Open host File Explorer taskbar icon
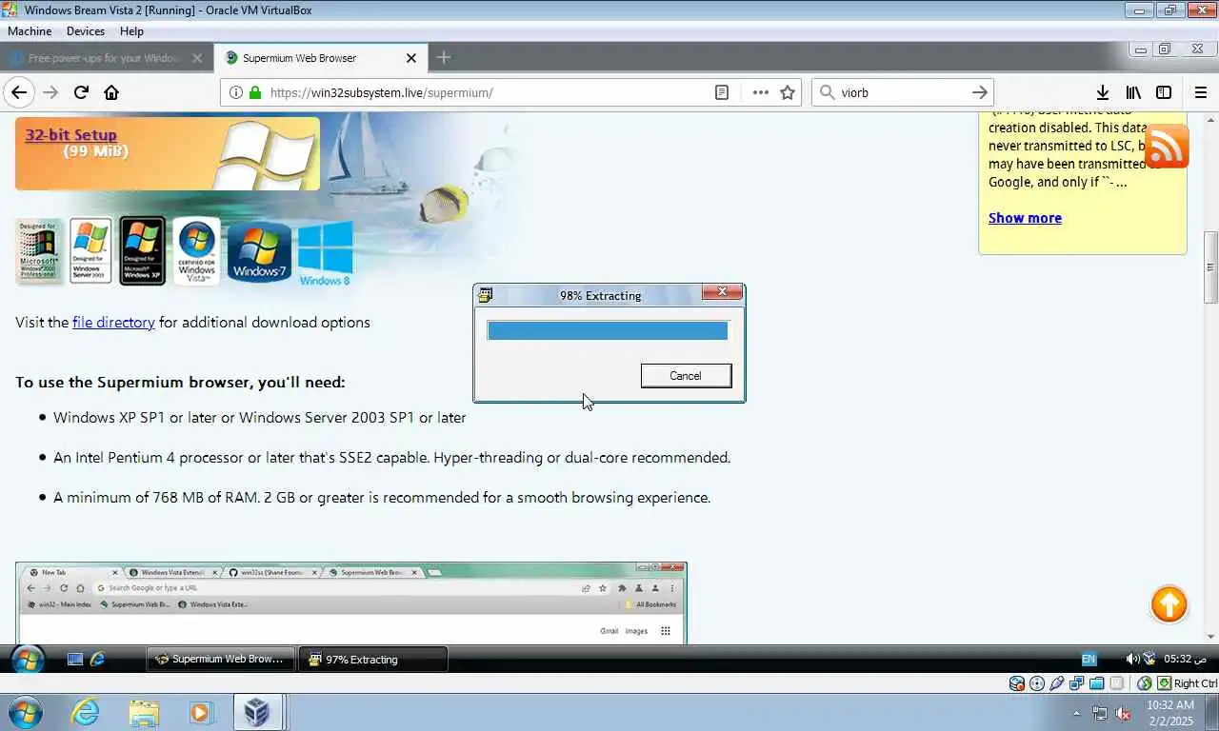 144,712
